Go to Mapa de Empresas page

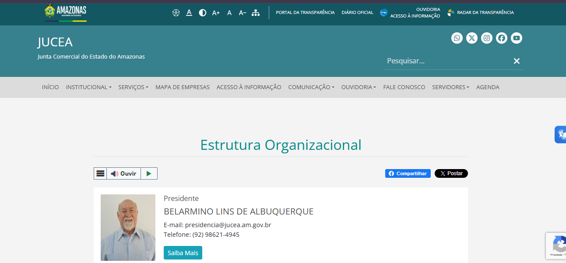(x=183, y=87)
